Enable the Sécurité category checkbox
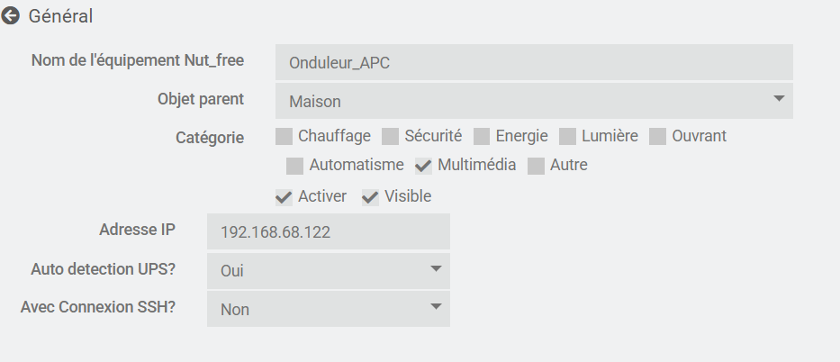This screenshot has height=362, width=840. (x=390, y=137)
